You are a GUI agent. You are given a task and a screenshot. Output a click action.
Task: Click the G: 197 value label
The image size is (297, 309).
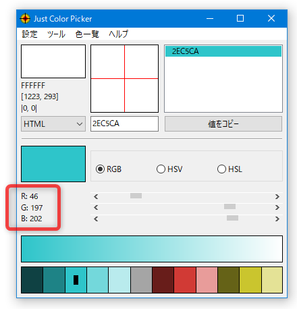(x=32, y=208)
